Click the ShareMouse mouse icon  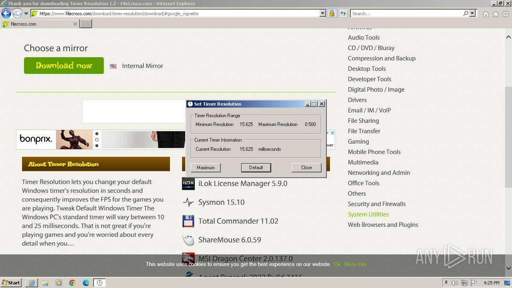(x=188, y=240)
